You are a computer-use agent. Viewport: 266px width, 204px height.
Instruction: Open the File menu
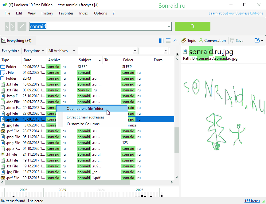(x=7, y=13)
